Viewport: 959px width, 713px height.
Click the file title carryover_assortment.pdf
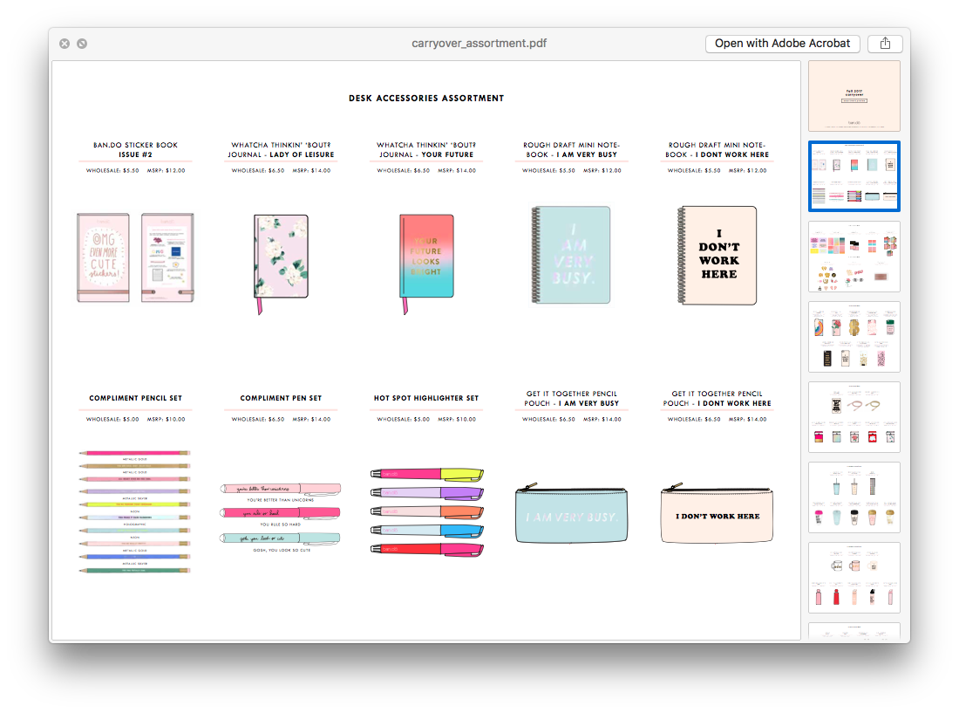[479, 44]
